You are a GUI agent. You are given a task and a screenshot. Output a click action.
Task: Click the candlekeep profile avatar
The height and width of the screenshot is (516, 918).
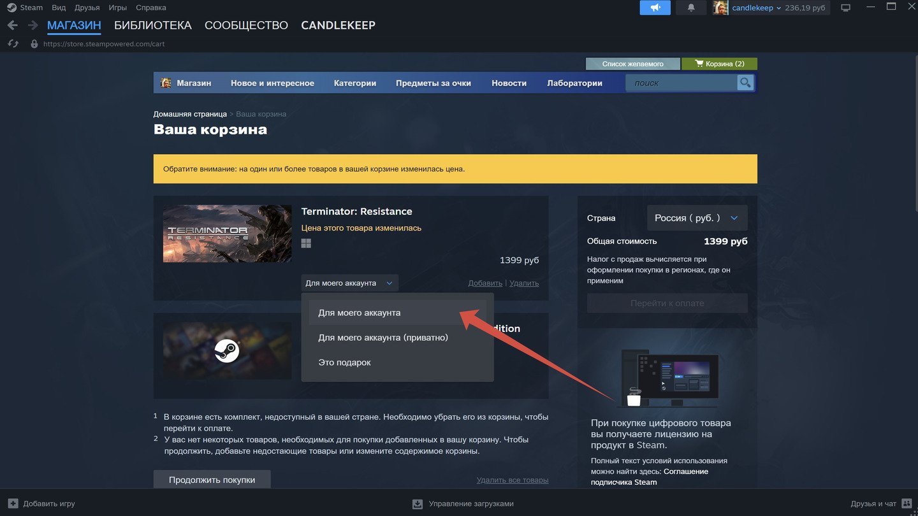[720, 8]
